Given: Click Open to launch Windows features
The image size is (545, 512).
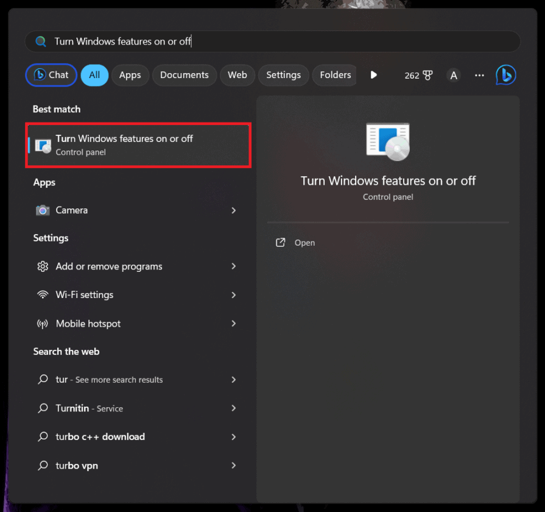Looking at the screenshot, I should [304, 242].
